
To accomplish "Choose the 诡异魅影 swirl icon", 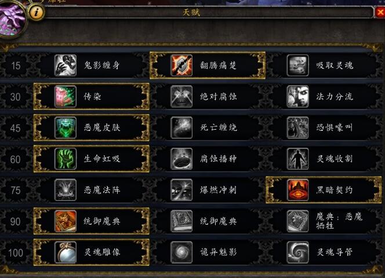I will (x=181, y=253).
